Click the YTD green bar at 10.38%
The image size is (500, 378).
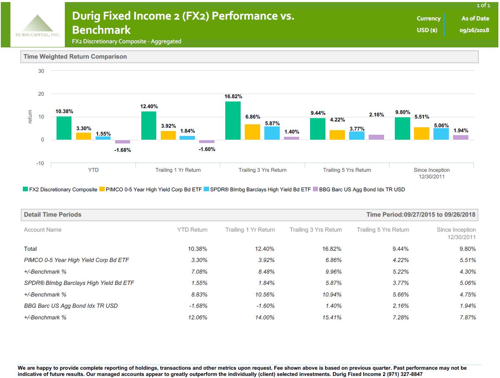64,128
